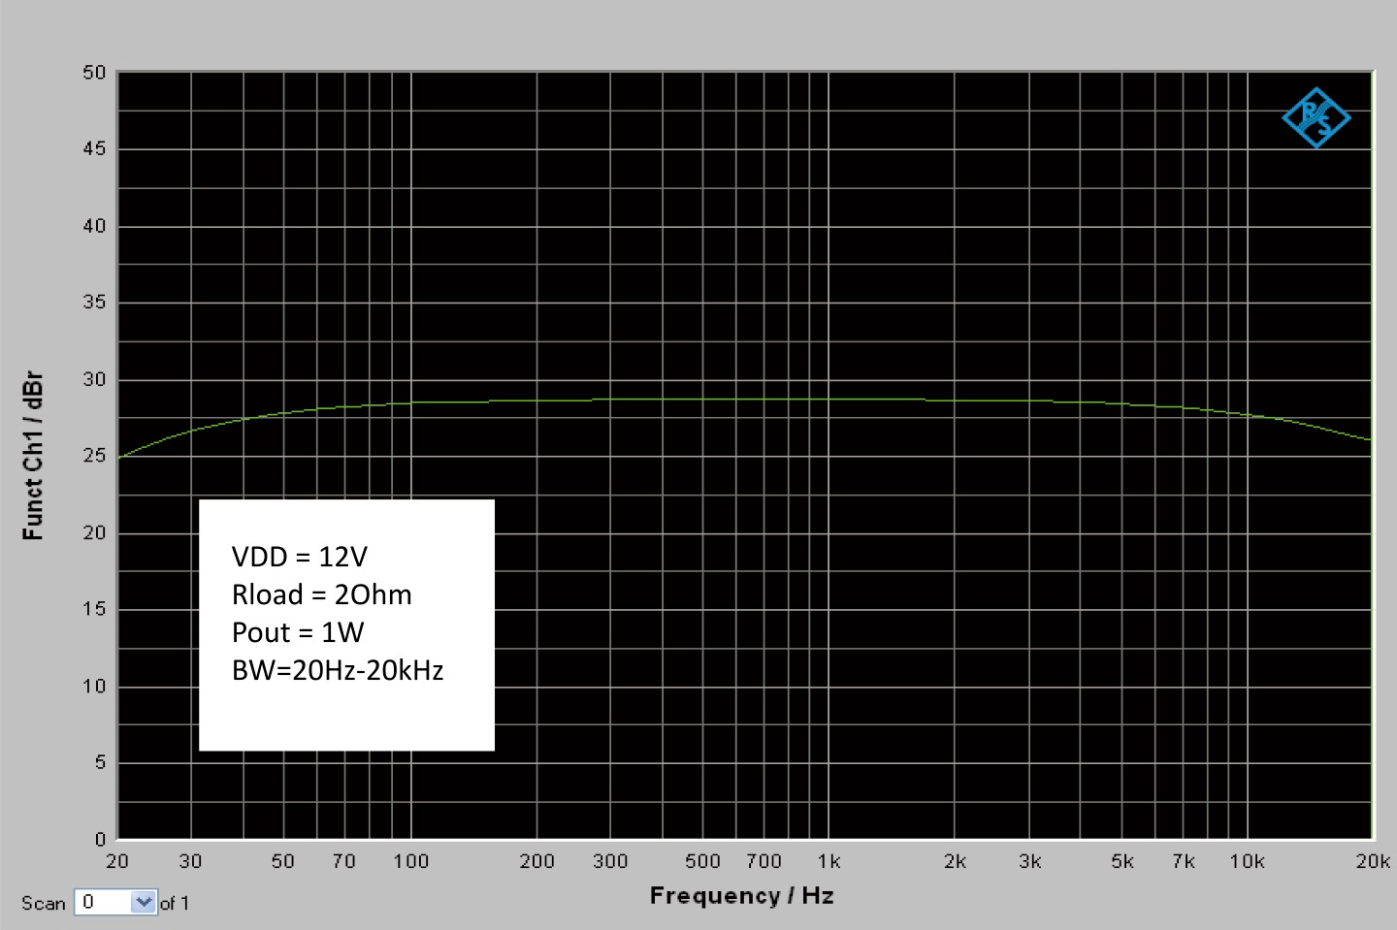Viewport: 1397px width, 930px height.
Task: Select the 'Frequency / Hz' axis title
Action: pos(741,895)
